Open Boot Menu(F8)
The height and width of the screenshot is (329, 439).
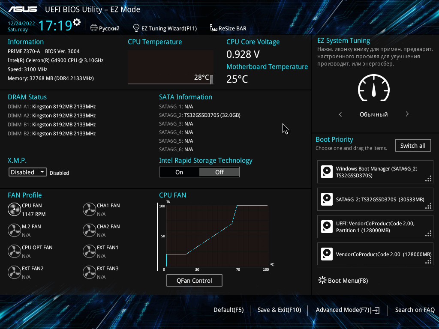point(343,280)
